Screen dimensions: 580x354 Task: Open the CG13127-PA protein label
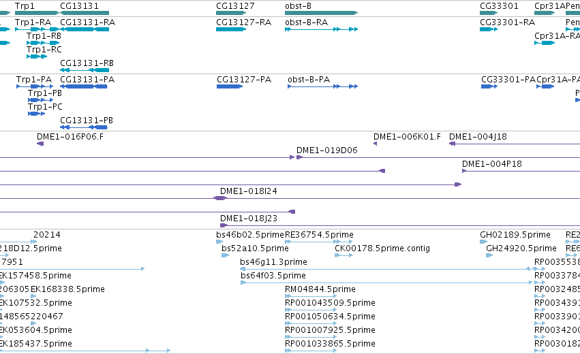244,80
